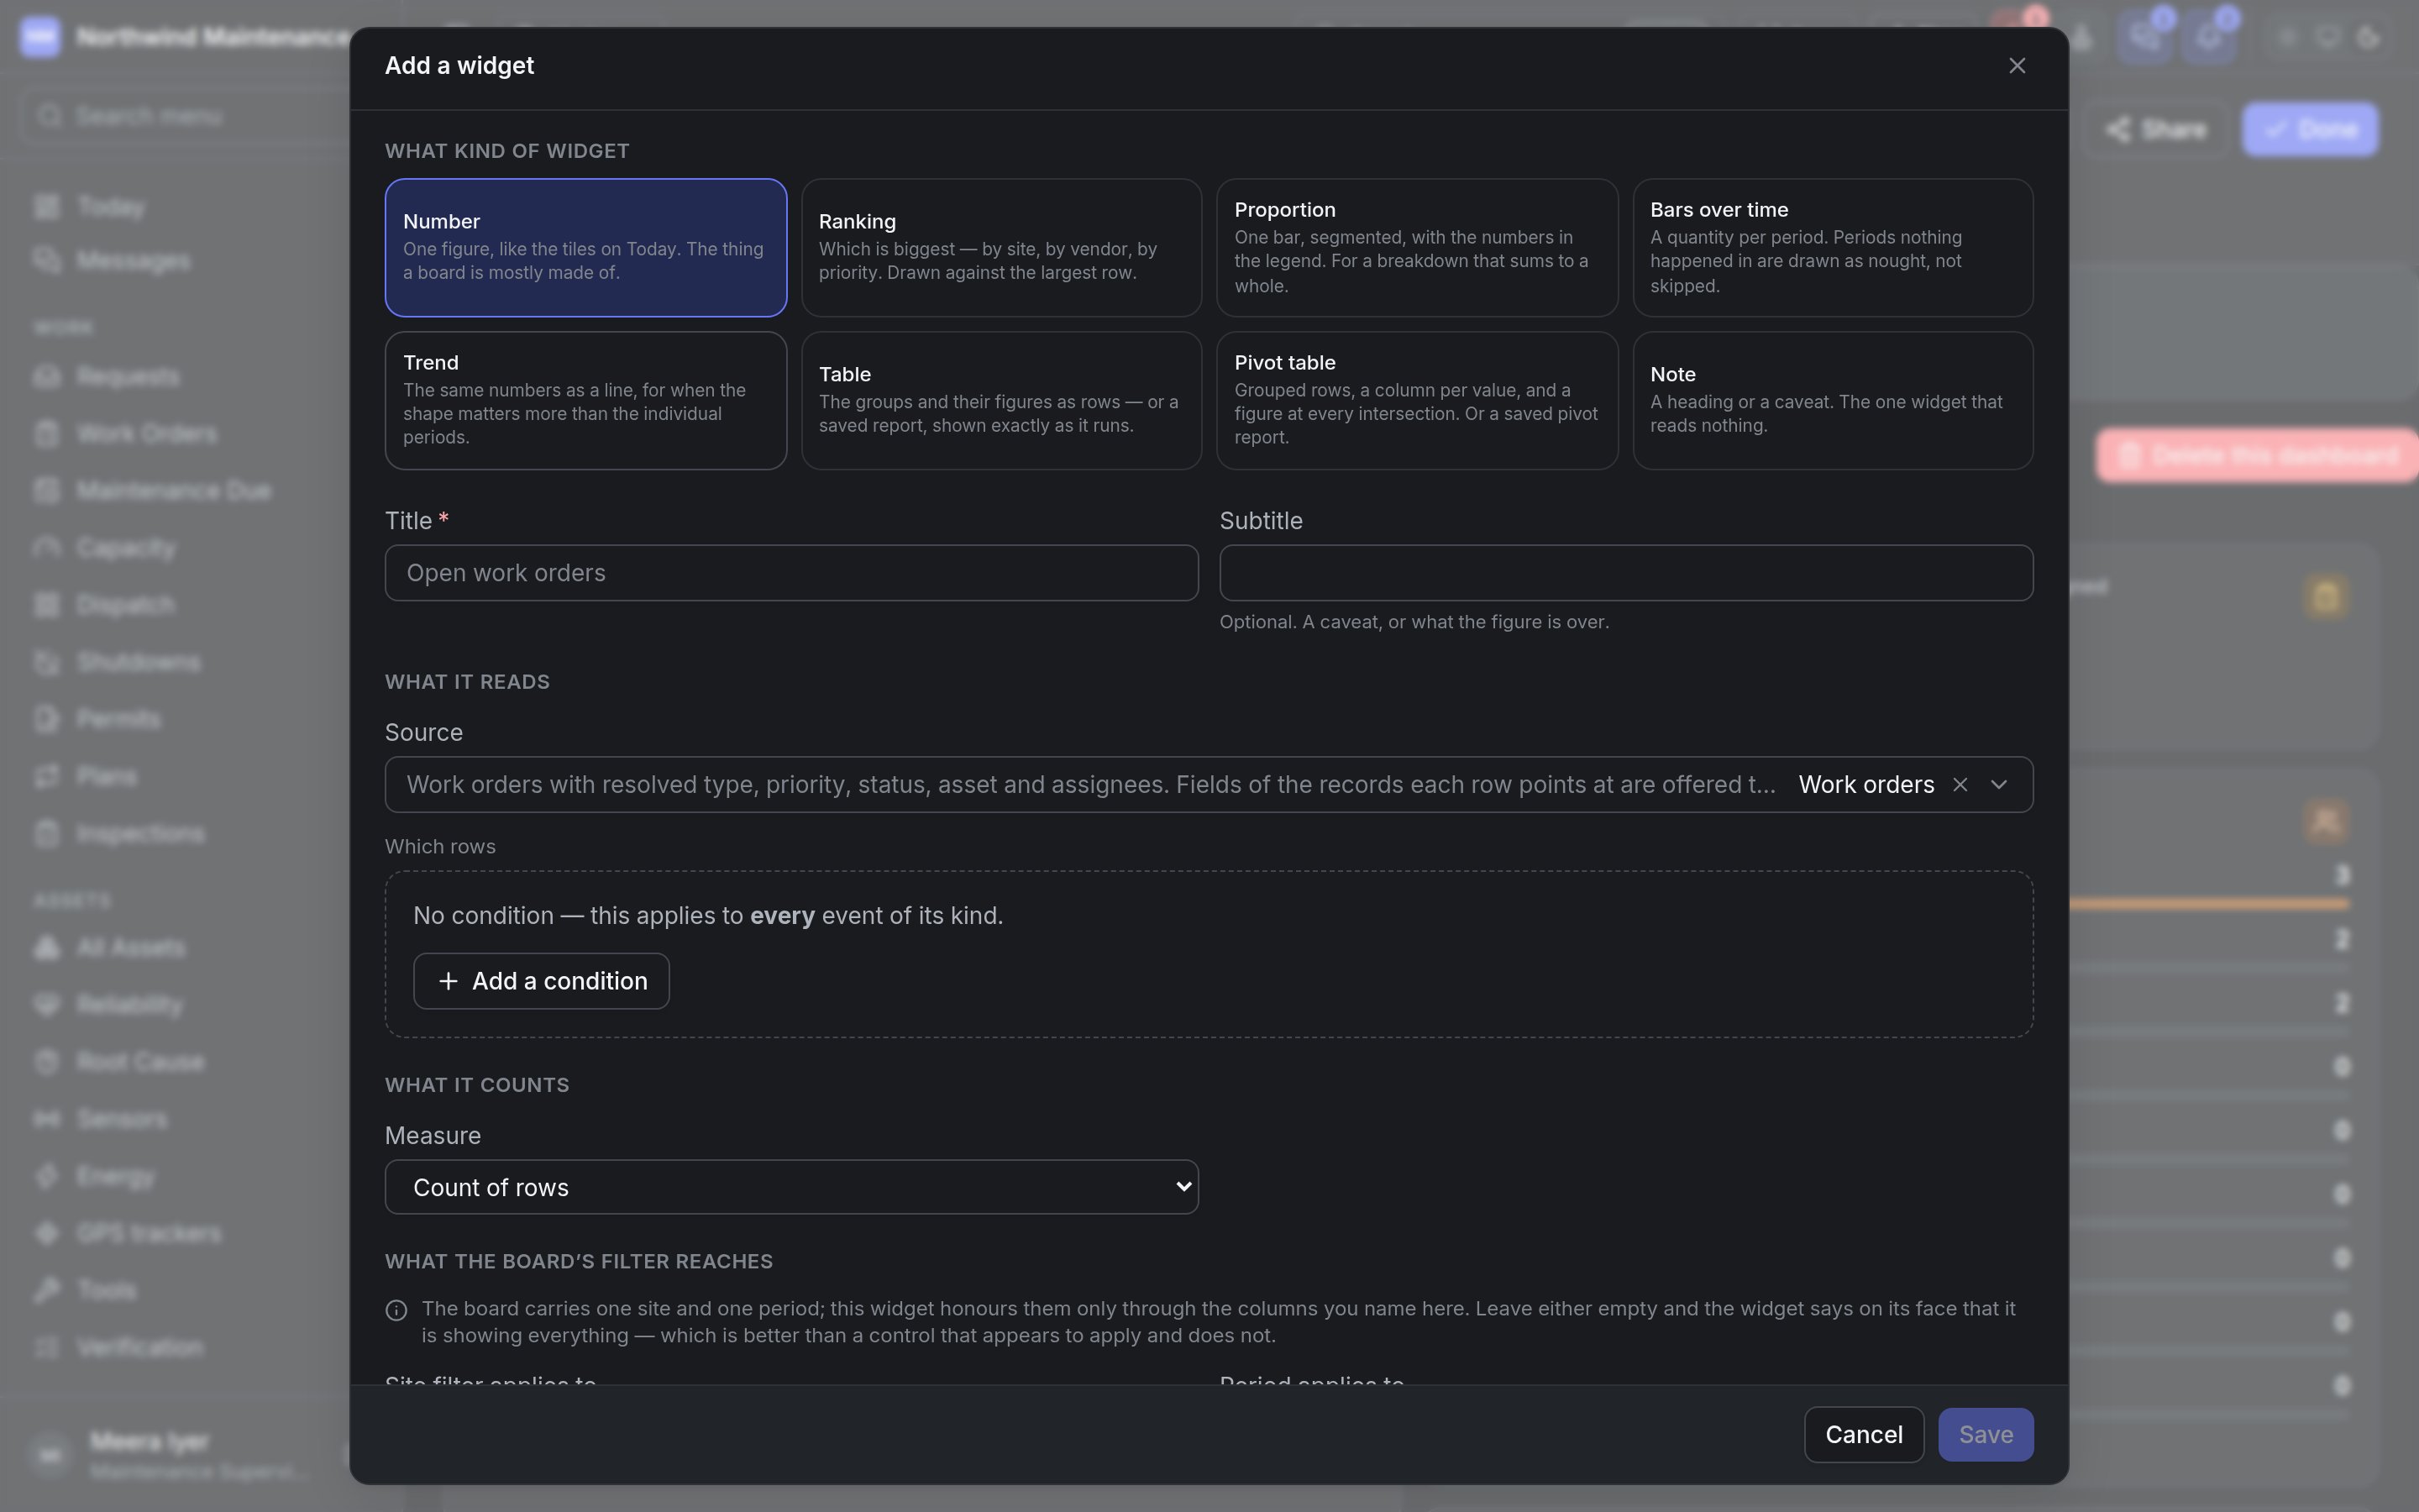This screenshot has height=1512, width=2419.
Task: Click the GPS trackers sidebar icon
Action: tap(47, 1233)
